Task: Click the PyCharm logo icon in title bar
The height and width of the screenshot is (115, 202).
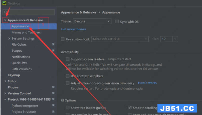Action: point(4,3)
